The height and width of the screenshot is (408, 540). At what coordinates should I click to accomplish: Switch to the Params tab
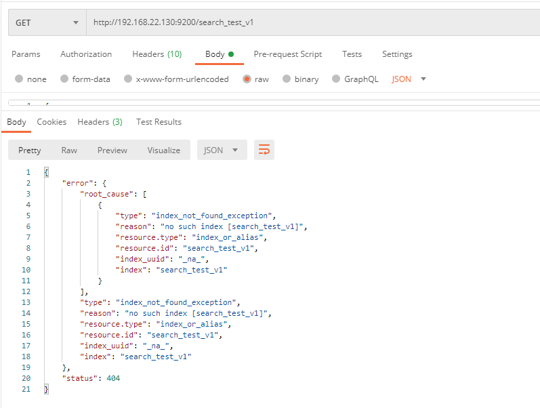pos(26,54)
